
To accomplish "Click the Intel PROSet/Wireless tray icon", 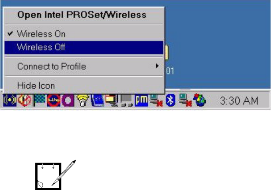I will click(10, 100).
